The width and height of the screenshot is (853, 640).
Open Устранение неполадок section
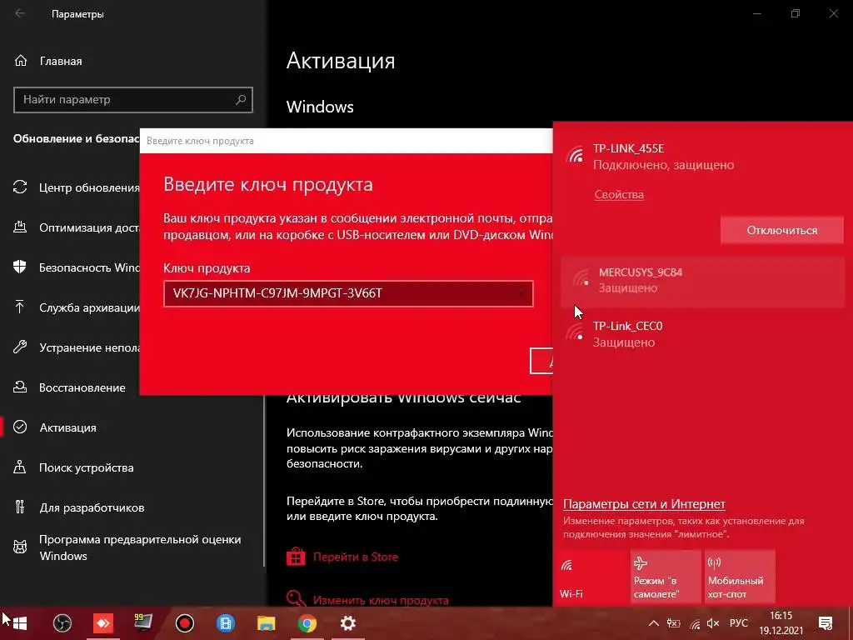tap(76, 347)
